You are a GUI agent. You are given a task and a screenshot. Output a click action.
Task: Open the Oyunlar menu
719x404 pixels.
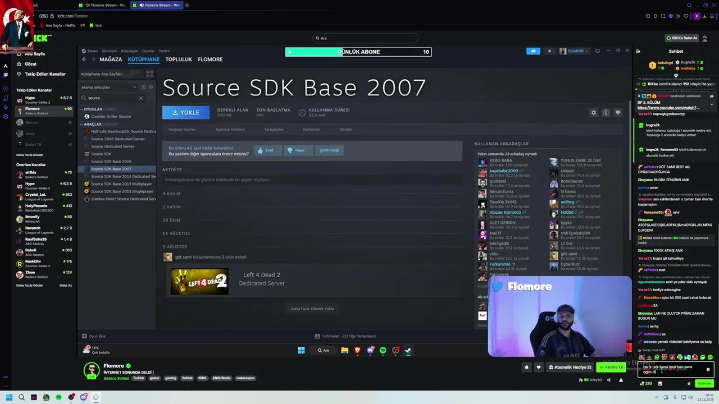(148, 51)
